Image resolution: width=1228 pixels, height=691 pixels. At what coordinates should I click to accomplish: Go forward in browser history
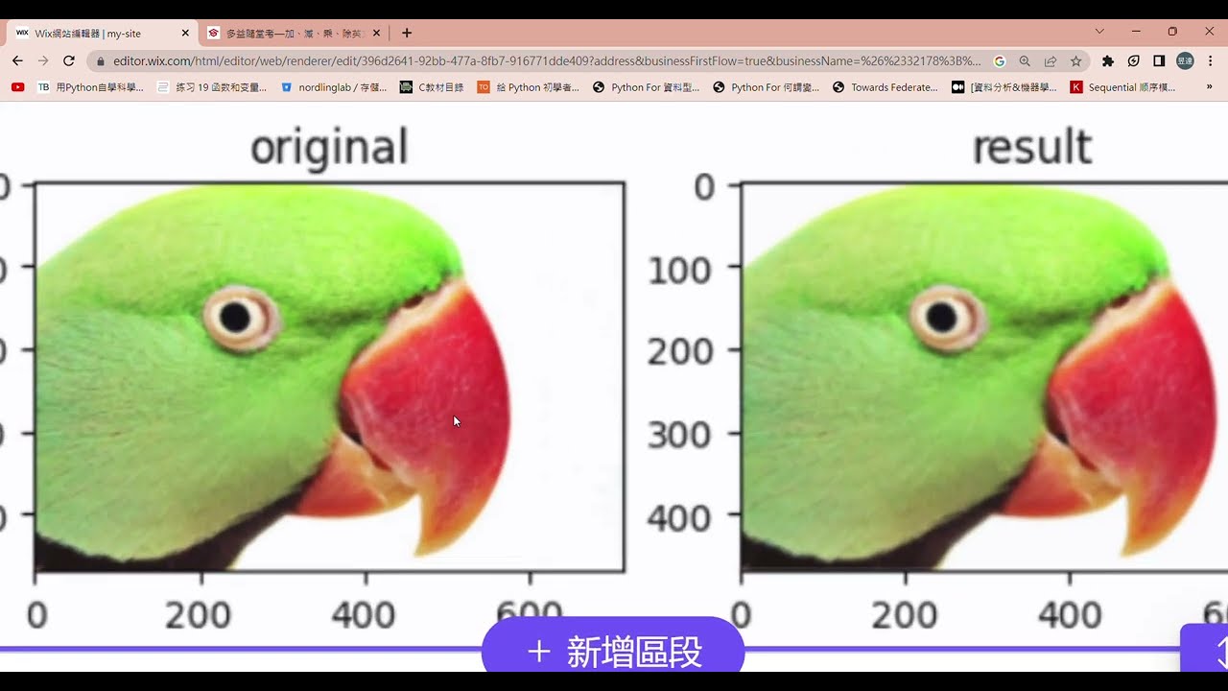click(x=43, y=60)
